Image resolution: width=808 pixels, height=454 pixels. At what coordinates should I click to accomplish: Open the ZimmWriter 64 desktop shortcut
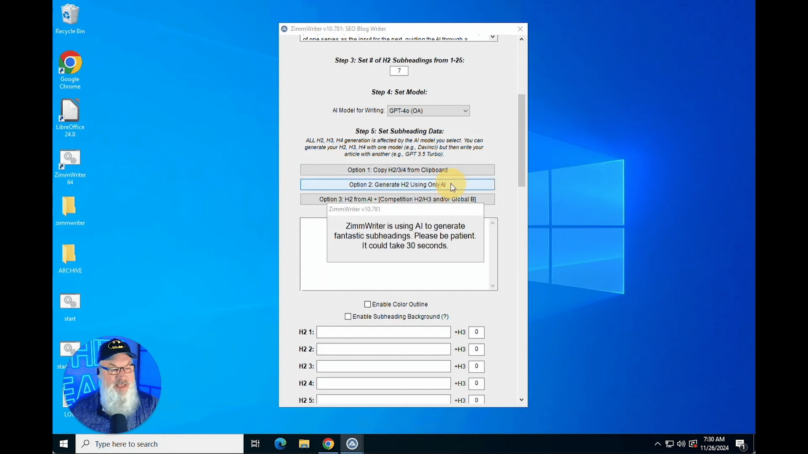(70, 167)
